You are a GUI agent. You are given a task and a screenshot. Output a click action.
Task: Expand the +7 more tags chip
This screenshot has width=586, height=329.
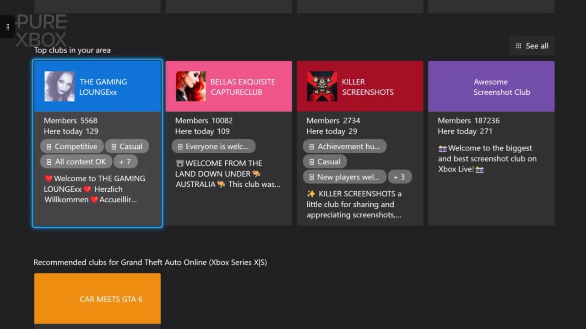click(x=125, y=162)
